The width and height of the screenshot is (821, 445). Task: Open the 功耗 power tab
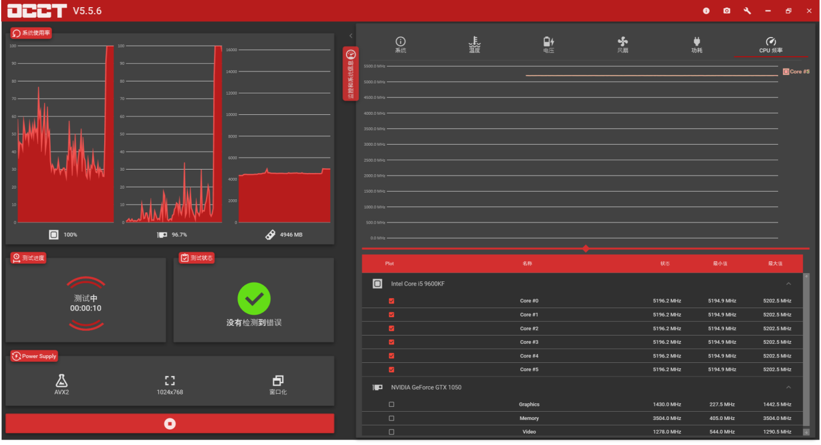697,45
